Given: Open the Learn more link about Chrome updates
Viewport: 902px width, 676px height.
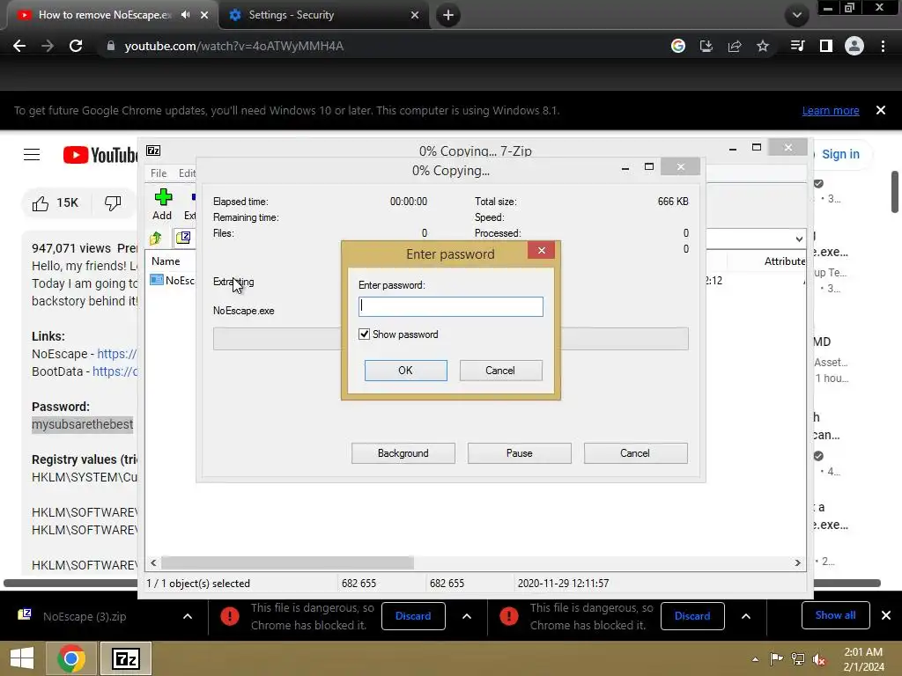Looking at the screenshot, I should 831,110.
